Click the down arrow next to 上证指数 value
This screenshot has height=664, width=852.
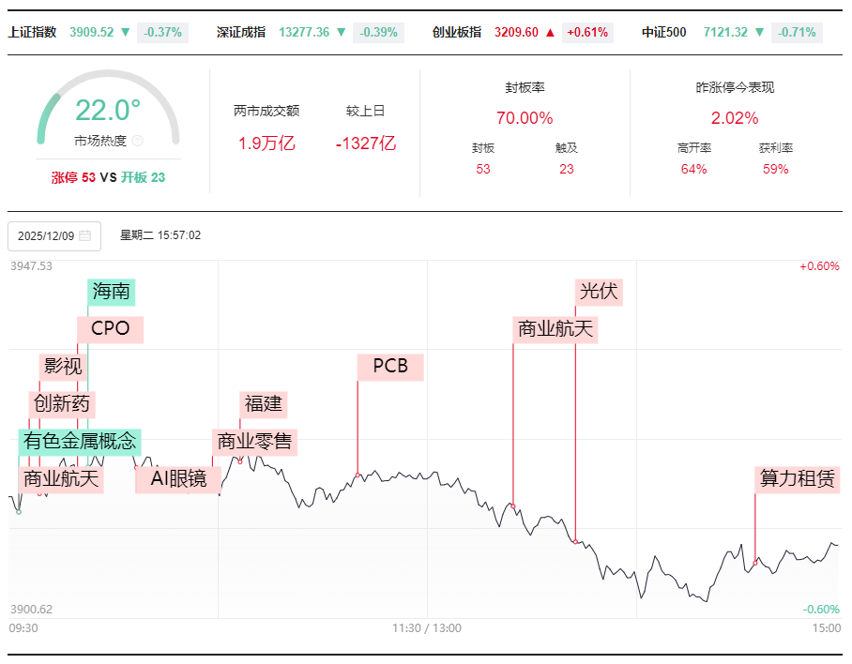(x=125, y=32)
